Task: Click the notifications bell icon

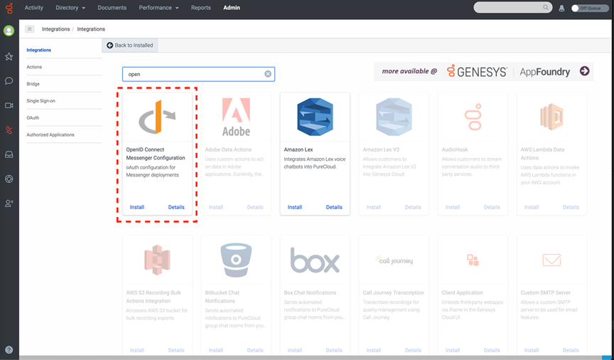Action: [x=561, y=9]
